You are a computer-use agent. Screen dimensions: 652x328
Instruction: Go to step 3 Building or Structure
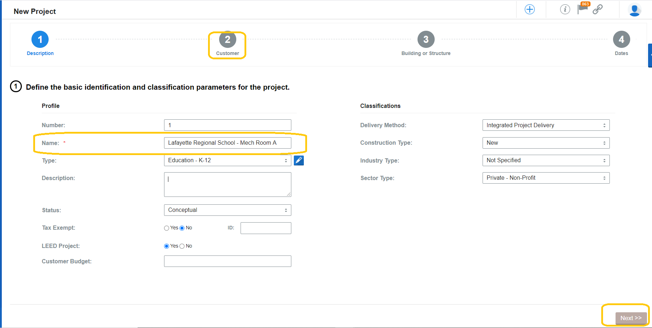pos(426,44)
